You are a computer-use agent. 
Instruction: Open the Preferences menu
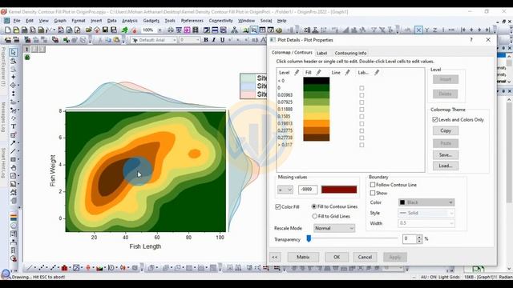(192, 21)
